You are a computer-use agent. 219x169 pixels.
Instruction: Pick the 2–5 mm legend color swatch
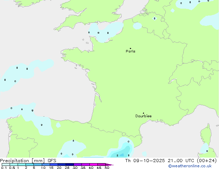pyautogui.click(x=30, y=165)
